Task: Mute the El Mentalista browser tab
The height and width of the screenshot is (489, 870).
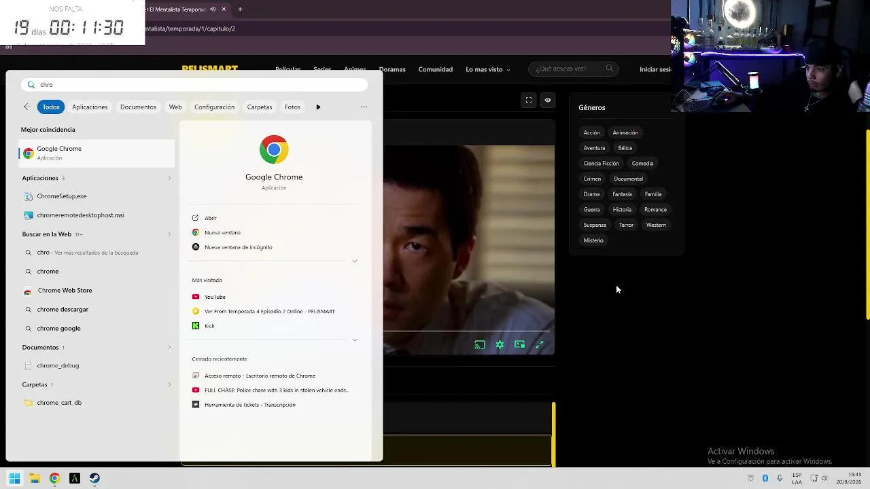Action: [213, 9]
